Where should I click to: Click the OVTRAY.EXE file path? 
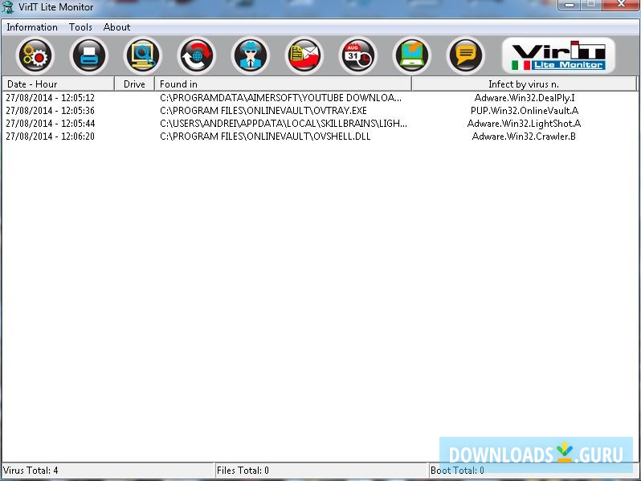(263, 110)
